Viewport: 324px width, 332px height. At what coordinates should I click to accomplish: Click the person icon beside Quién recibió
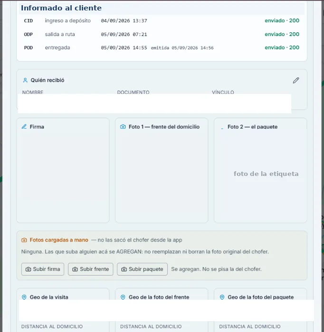25,80
